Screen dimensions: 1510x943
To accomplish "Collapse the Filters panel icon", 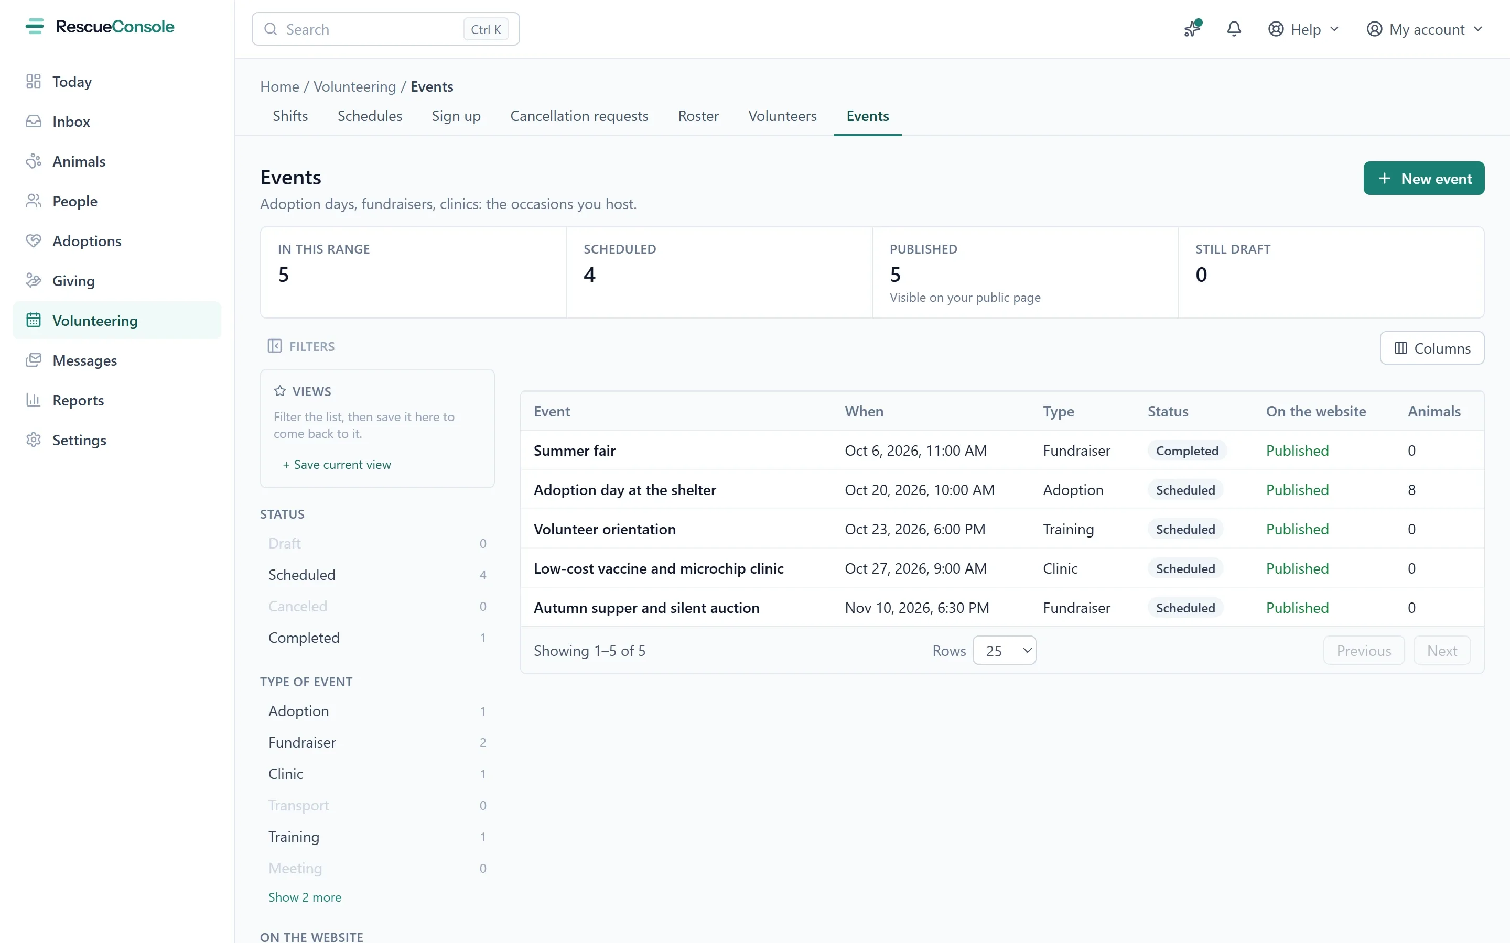I will [275, 346].
